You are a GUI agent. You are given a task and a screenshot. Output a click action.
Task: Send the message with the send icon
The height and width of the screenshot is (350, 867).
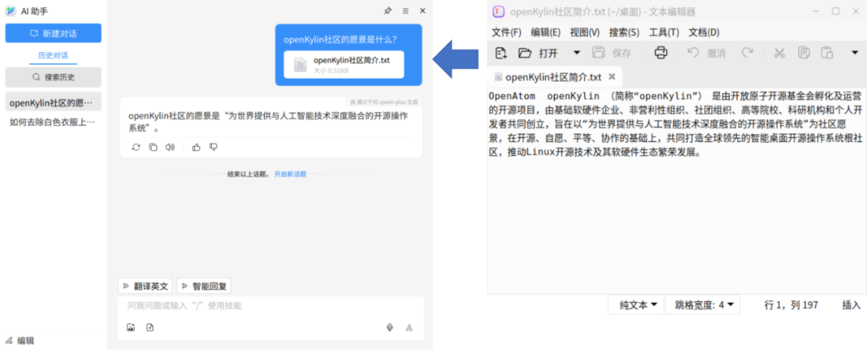click(x=409, y=328)
